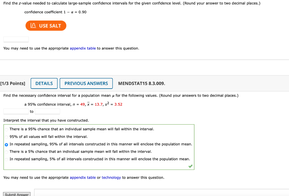Select the 'In repeated sampling, 95%' option
The height and width of the screenshot is (196, 289).
(6, 144)
